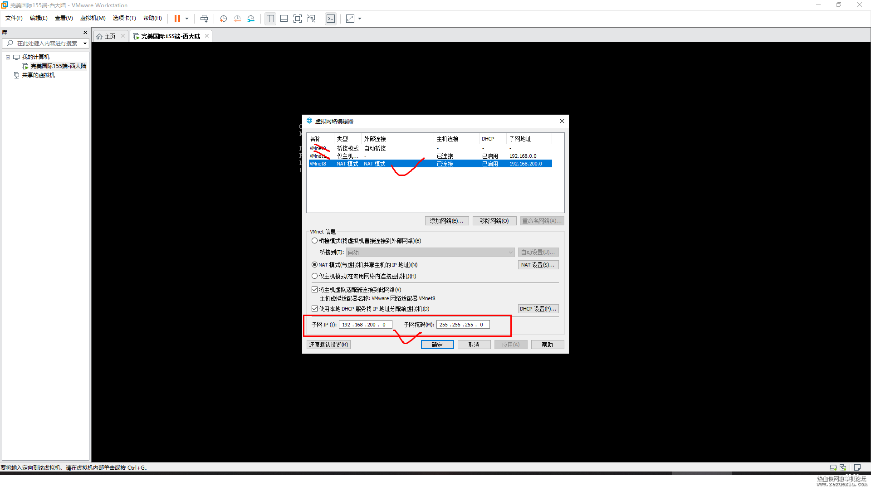Click the stretch guest display icon

click(x=350, y=19)
